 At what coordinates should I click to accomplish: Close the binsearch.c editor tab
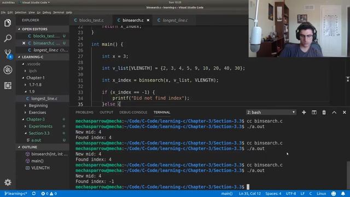click(x=148, y=20)
